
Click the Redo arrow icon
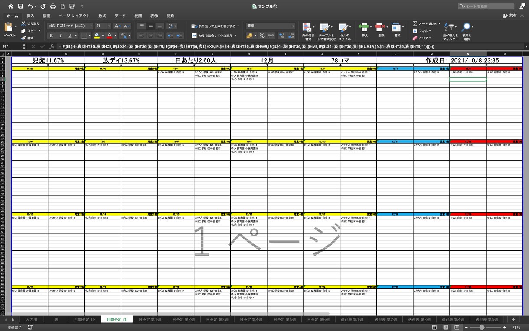(x=43, y=7)
